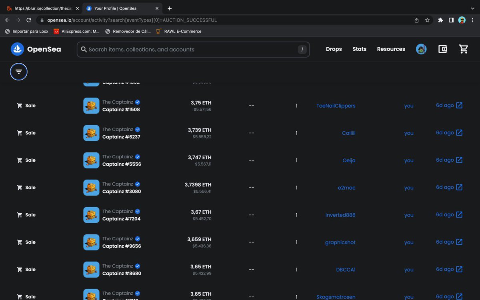Open Inverted888 seller profile
Viewport: 480px width, 300px height.
pos(340,215)
